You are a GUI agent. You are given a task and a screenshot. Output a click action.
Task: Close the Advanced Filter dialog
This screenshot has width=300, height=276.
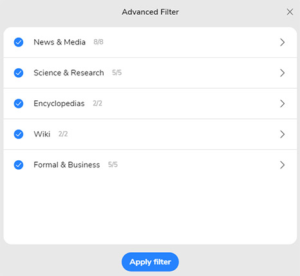click(290, 12)
